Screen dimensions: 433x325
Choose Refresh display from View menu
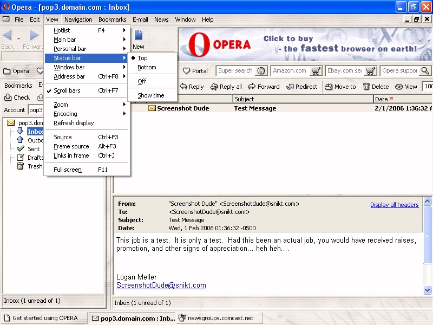click(x=87, y=123)
